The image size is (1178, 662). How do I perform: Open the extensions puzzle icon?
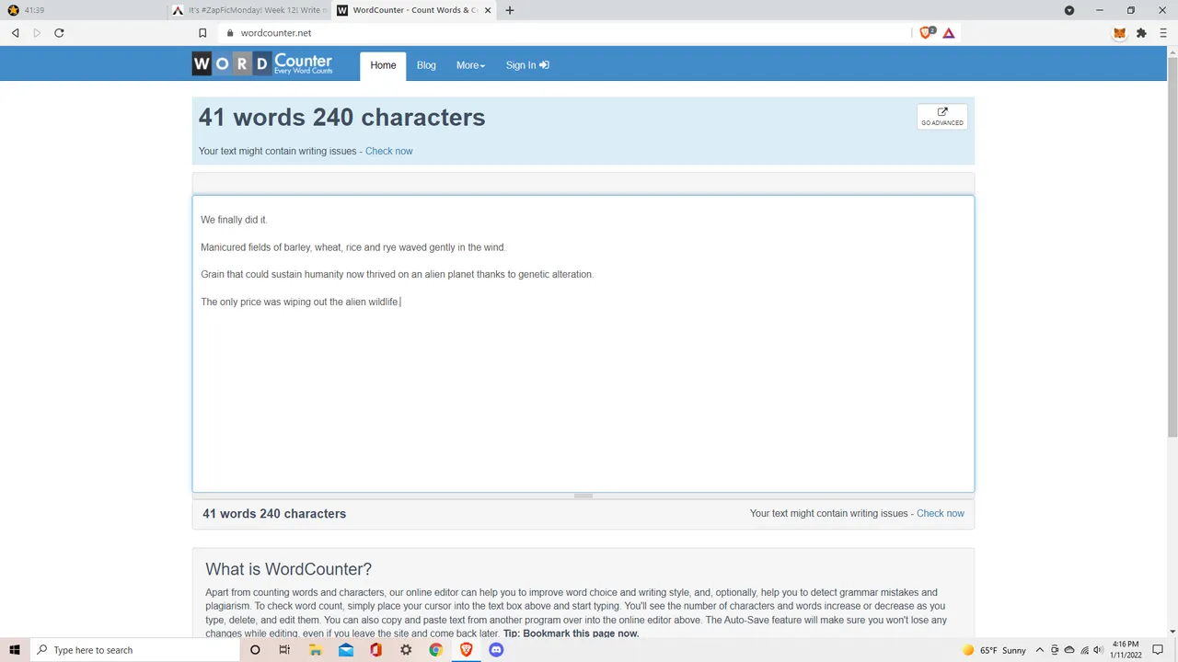point(1141,33)
